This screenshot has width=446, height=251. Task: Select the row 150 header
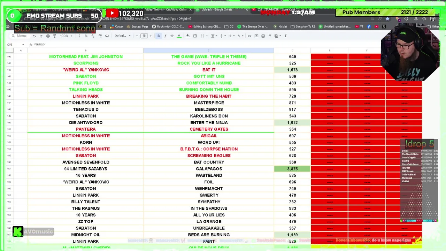pyautogui.click(x=9, y=123)
